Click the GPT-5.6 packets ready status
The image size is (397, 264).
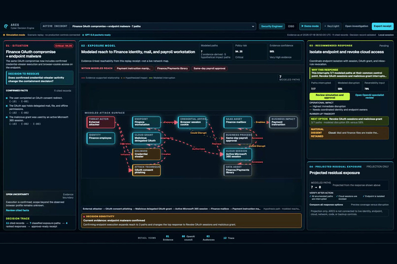[97, 35]
